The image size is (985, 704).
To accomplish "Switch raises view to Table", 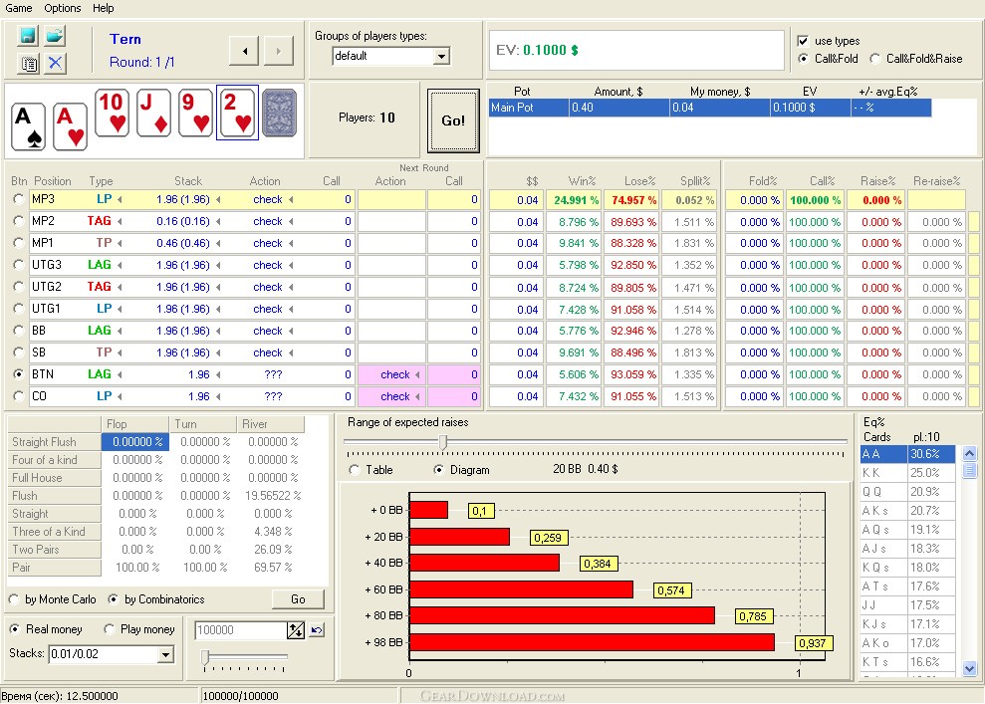I will 355,470.
